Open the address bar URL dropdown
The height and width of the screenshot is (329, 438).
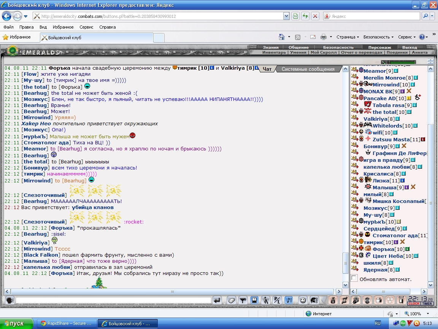[x=286, y=16]
